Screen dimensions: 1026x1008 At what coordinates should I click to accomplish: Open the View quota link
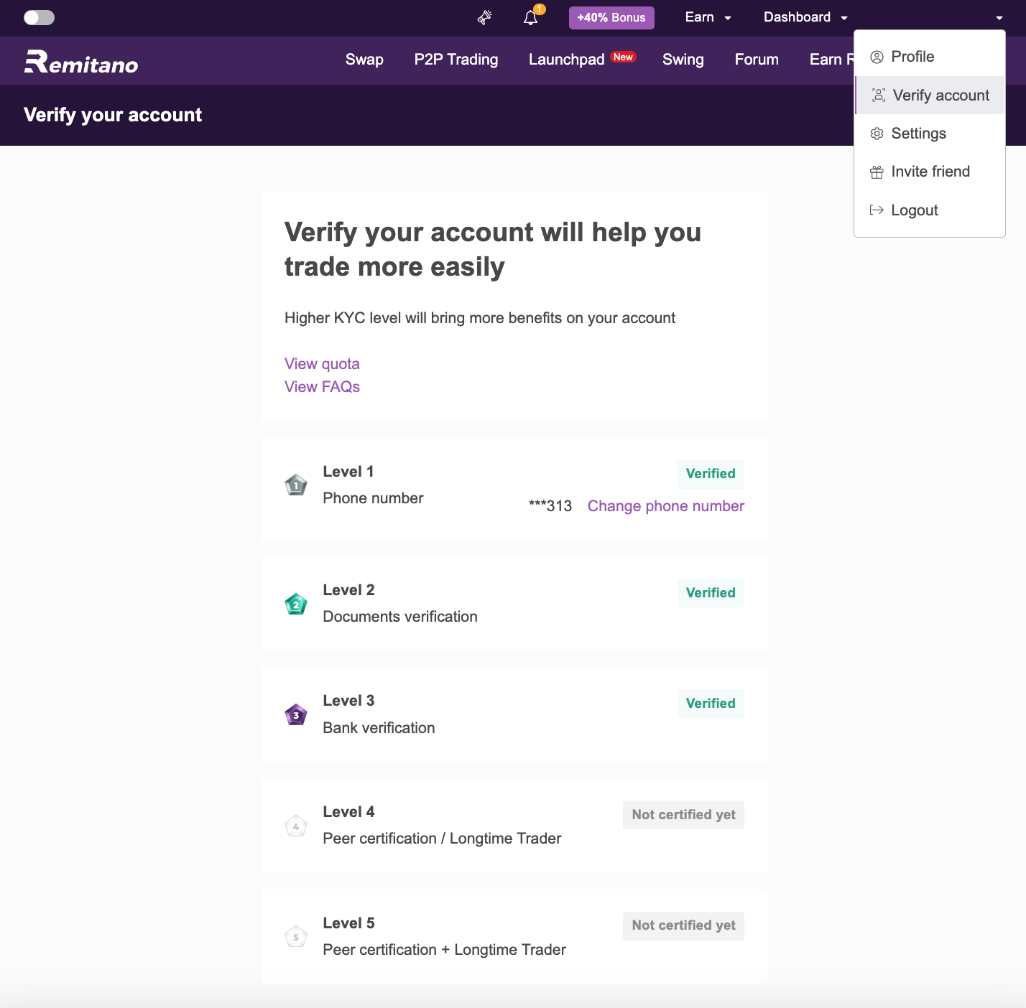coord(322,364)
